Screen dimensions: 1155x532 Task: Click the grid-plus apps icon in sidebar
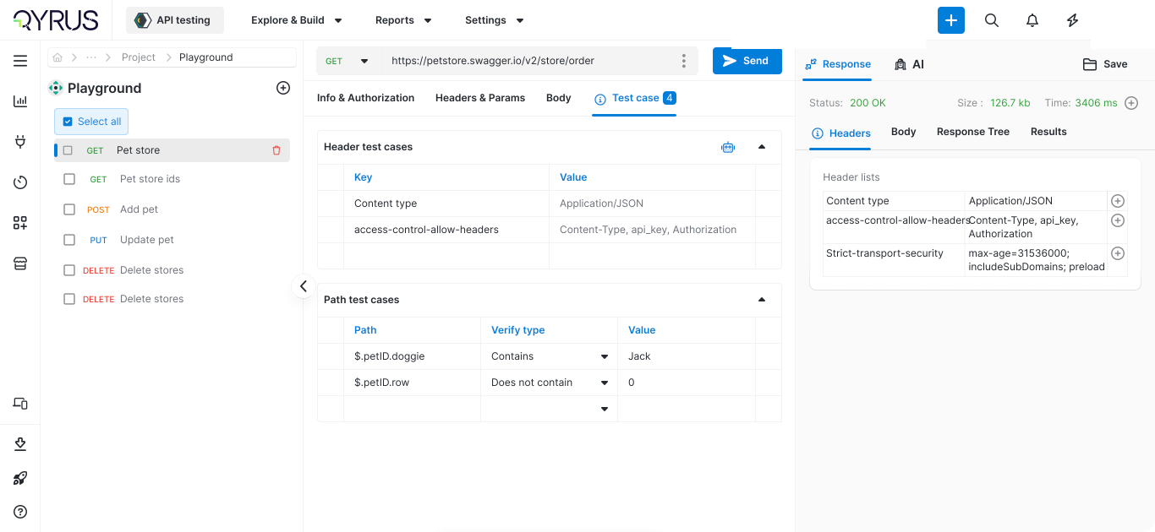[20, 223]
